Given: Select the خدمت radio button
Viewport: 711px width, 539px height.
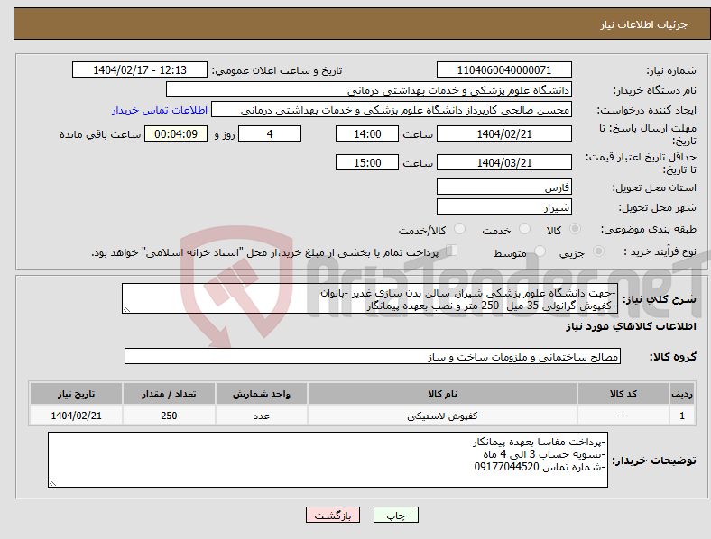Looking at the screenshot, I should pyautogui.click(x=524, y=229).
